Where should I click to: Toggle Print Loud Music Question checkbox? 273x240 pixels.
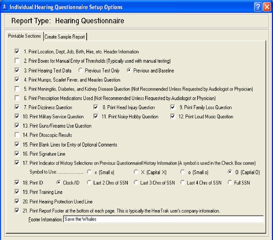coord(173,116)
